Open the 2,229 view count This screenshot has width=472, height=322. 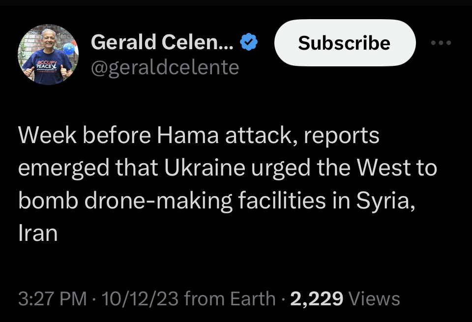pyautogui.click(x=317, y=299)
